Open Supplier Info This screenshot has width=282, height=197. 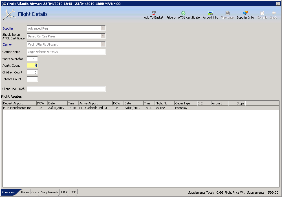[x=245, y=15]
